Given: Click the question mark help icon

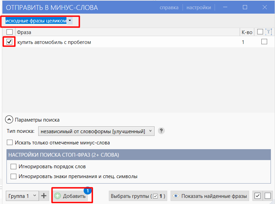Looking at the screenshot, I should (161, 131).
